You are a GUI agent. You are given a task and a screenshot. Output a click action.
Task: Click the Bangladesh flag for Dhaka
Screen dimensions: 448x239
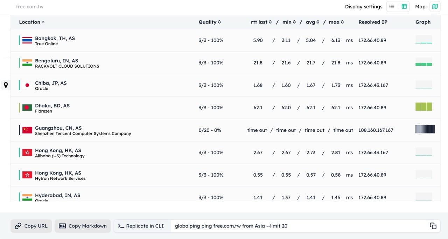[x=27, y=108]
